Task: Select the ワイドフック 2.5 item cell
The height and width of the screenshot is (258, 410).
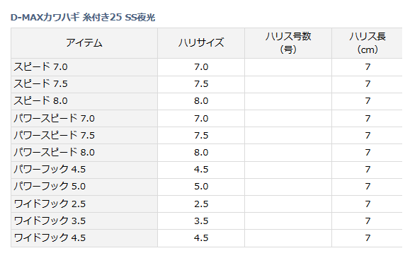Action: coord(84,204)
